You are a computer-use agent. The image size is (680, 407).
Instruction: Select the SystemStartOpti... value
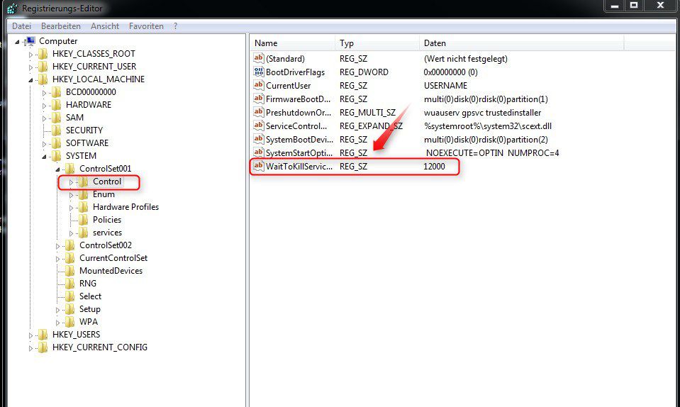(299, 152)
